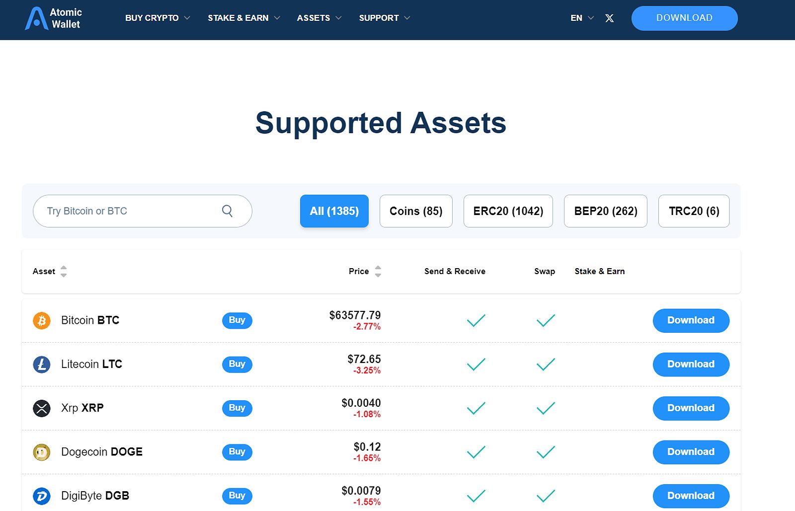Select the BEP20 (262) filter tab

[606, 211]
